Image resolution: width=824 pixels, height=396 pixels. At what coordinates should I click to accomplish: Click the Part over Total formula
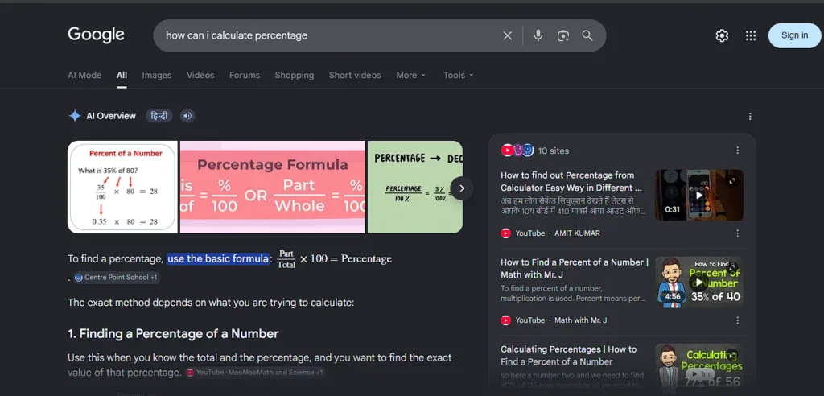point(286,258)
